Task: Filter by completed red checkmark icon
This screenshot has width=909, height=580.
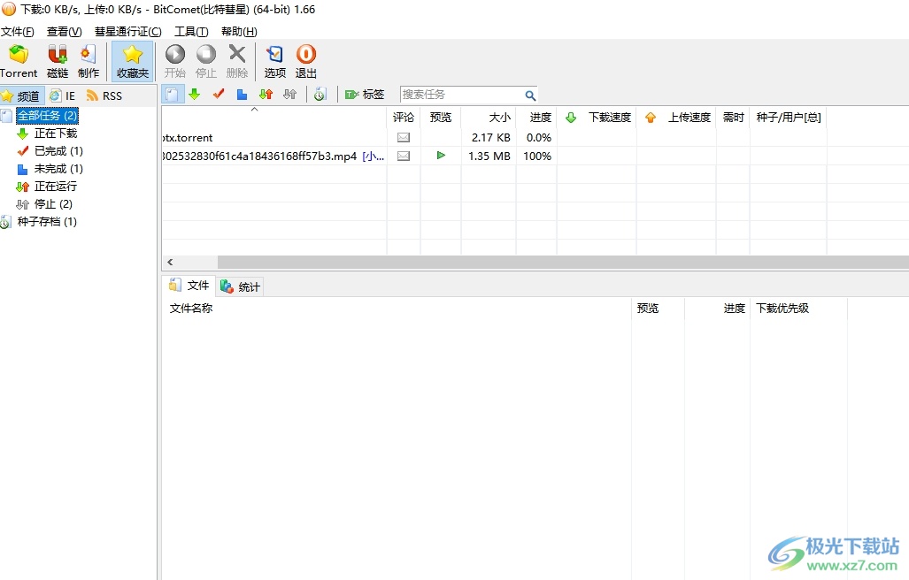Action: coord(219,95)
